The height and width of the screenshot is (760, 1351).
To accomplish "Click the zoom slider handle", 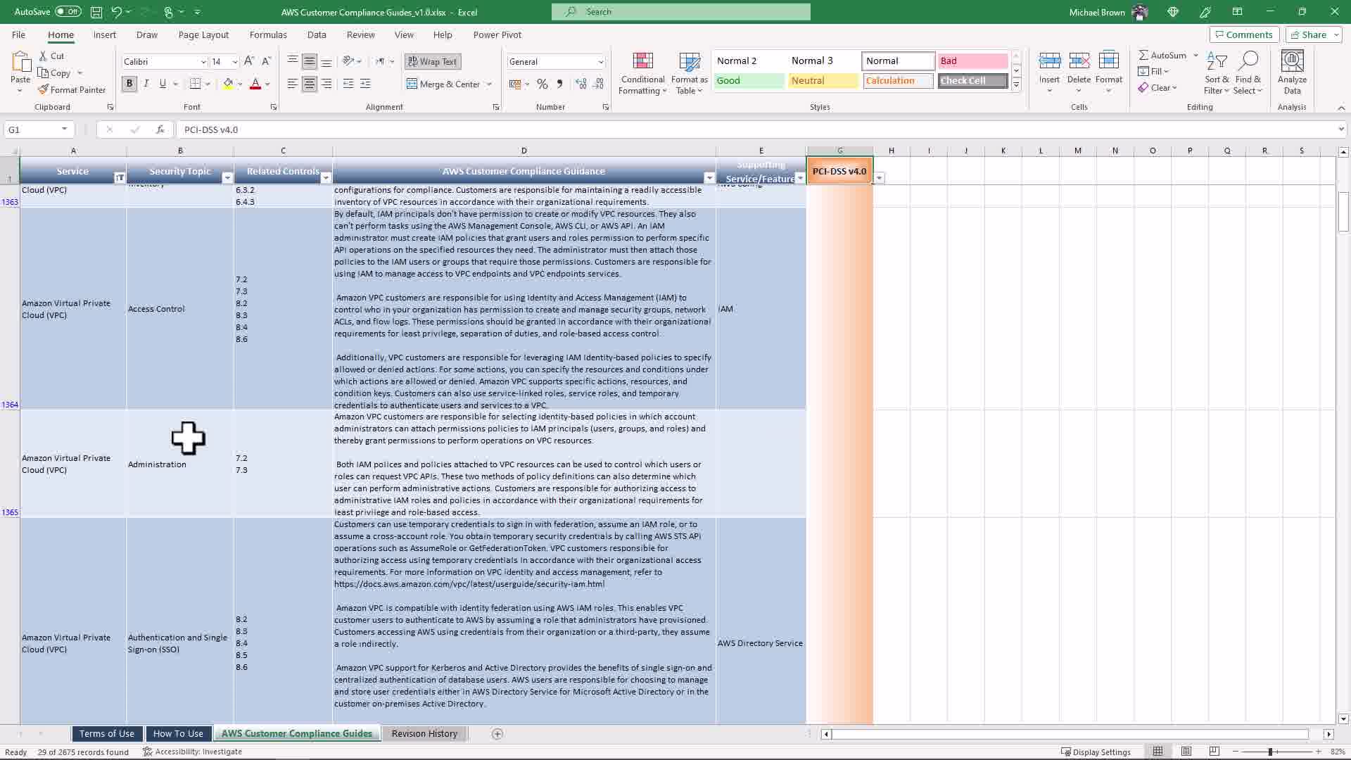I will pos(1270,752).
